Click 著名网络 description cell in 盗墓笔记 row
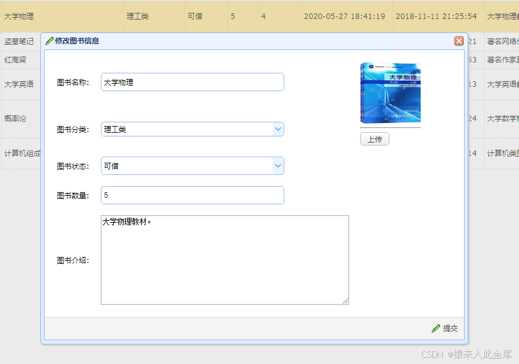This screenshot has height=364, width=519. [502, 42]
